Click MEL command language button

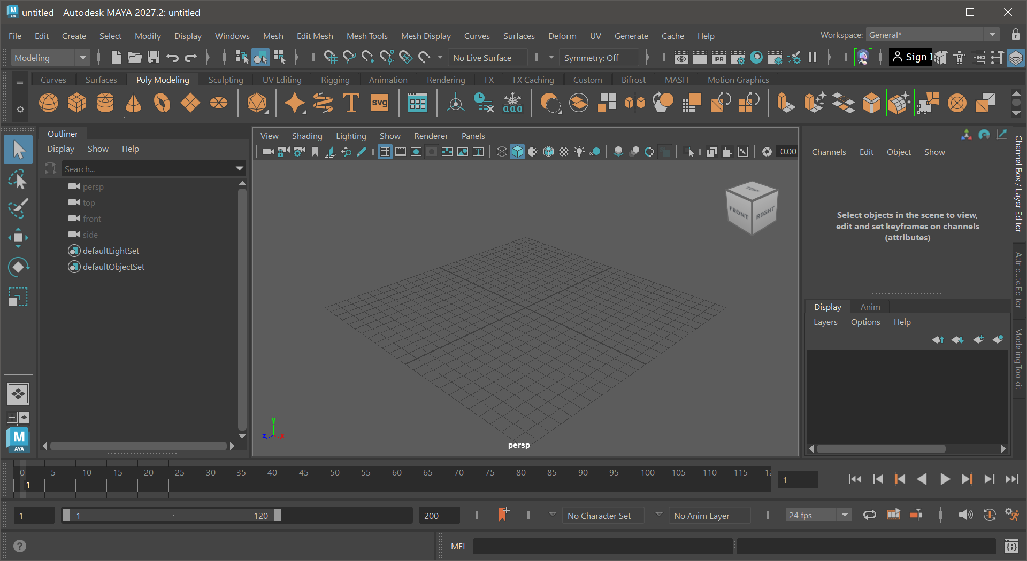pos(459,546)
